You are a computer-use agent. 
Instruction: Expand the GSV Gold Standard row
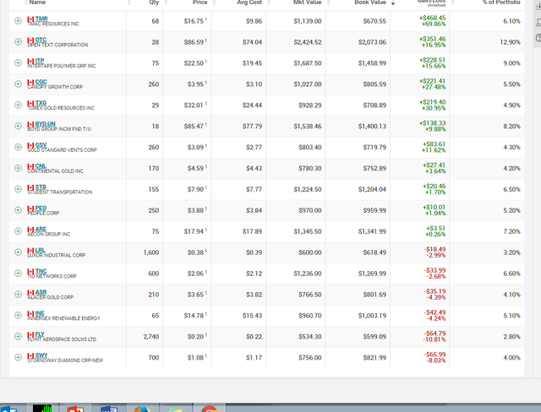click(x=18, y=147)
